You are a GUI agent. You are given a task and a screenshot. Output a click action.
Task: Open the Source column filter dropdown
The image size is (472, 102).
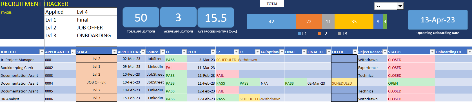162,52
